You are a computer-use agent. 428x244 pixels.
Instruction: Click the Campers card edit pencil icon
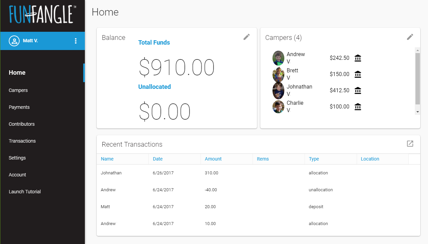[410, 37]
